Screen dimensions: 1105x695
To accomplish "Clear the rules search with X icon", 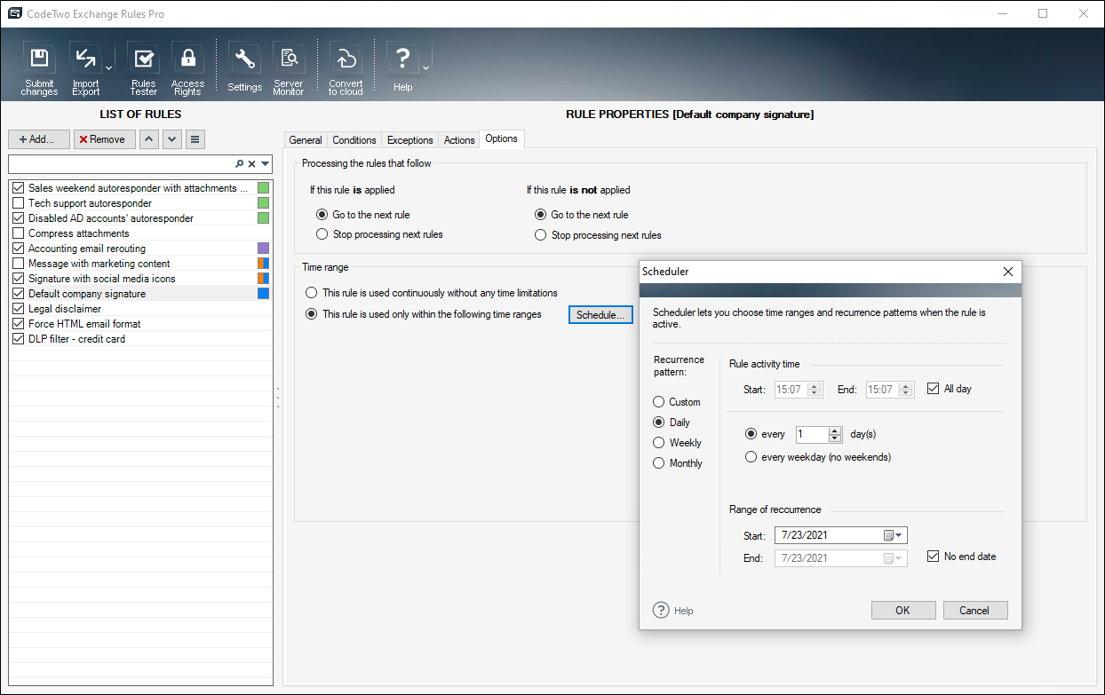I will tap(251, 164).
